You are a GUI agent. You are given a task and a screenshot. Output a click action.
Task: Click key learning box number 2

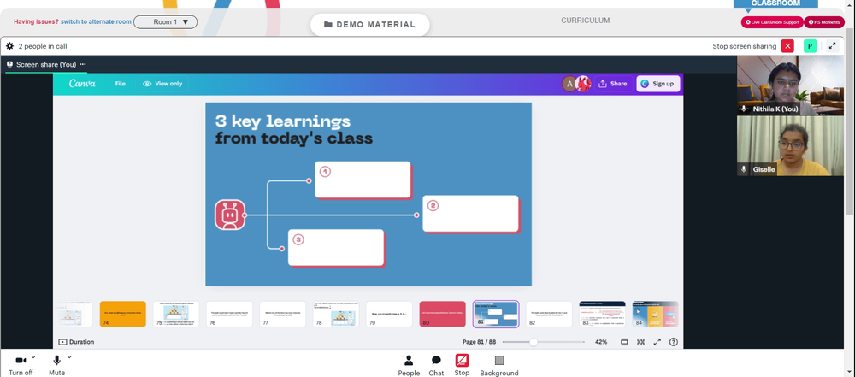point(470,214)
